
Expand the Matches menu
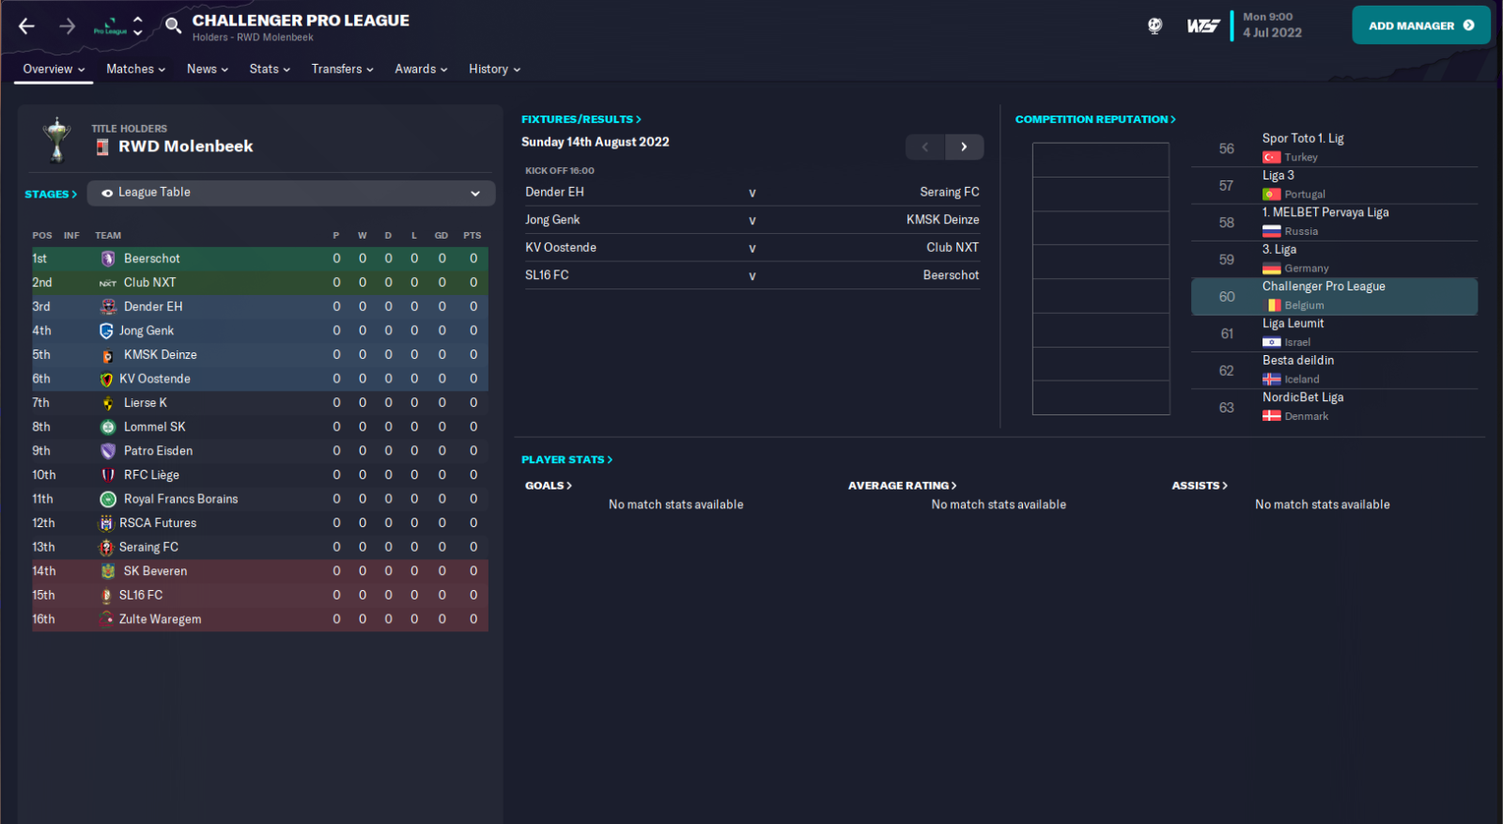coord(135,69)
